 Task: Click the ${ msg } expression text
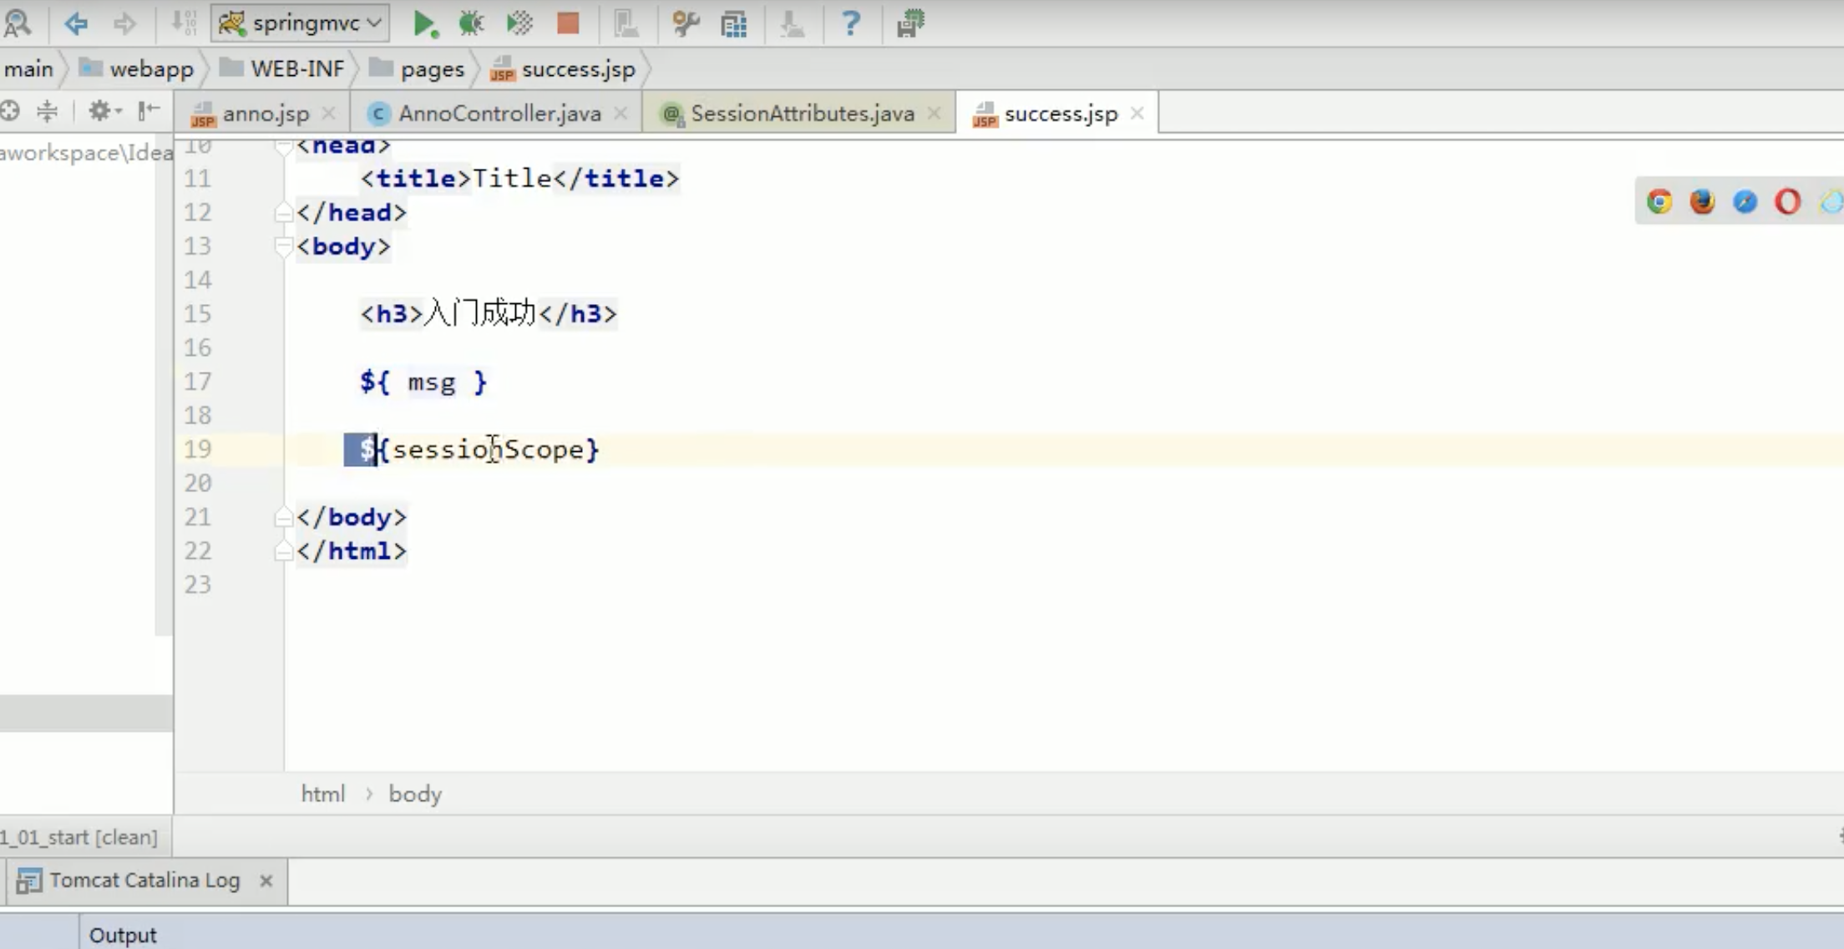(x=423, y=382)
